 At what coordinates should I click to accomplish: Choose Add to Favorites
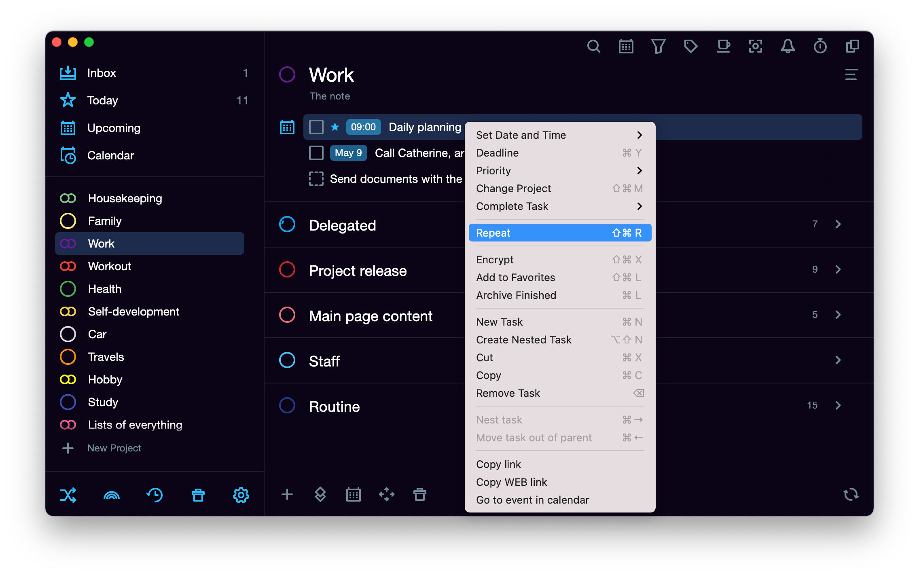560,277
